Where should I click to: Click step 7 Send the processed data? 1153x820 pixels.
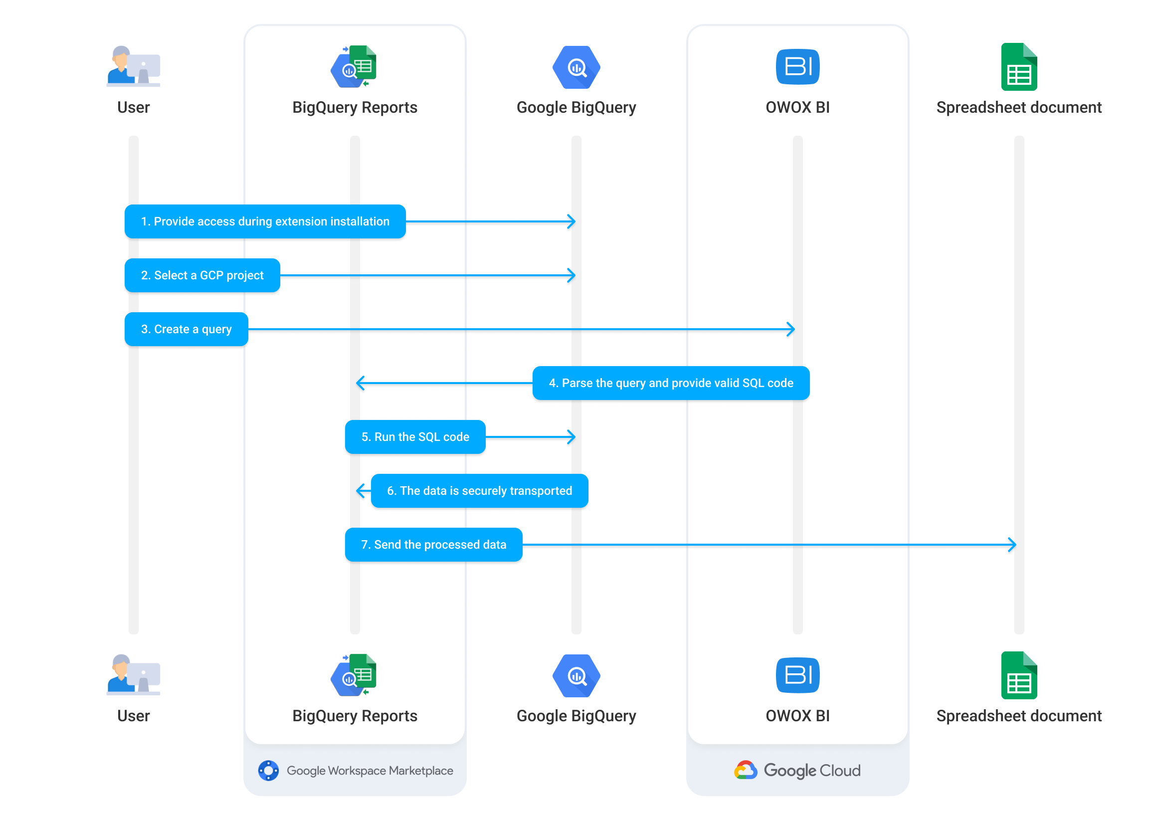pos(433,545)
